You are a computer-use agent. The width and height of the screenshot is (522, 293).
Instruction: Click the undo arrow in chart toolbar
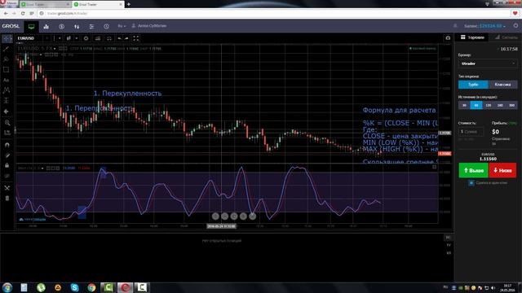coord(119,38)
